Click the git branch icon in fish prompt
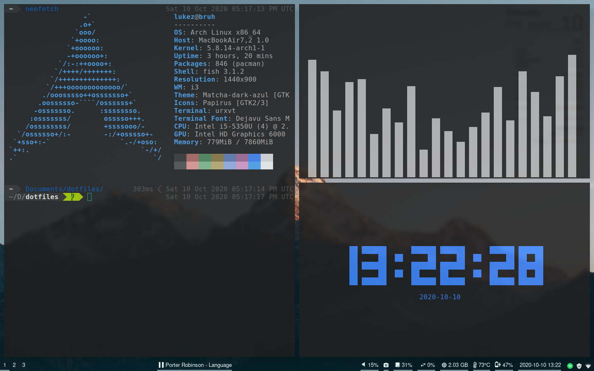The width and height of the screenshot is (594, 371). 73,197
